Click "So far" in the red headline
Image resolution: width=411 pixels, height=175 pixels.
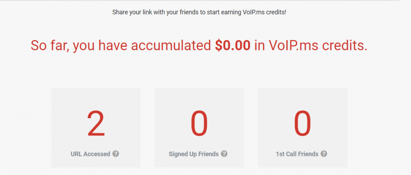50,46
